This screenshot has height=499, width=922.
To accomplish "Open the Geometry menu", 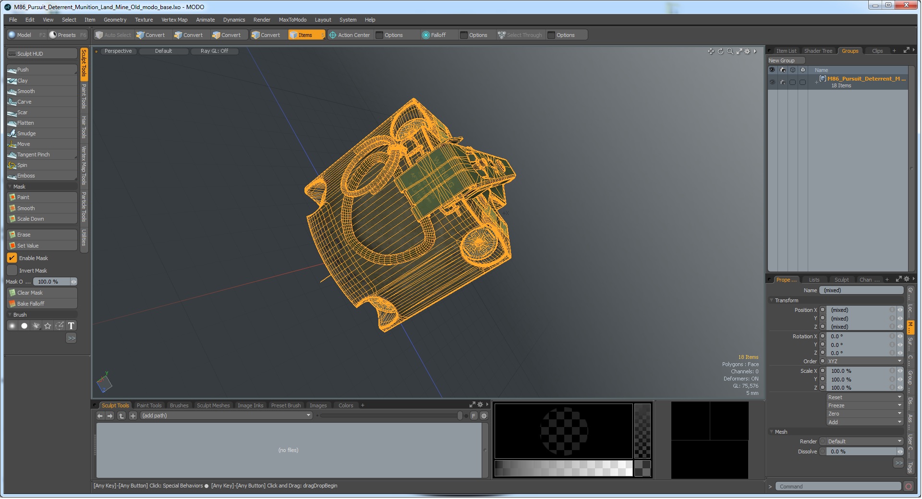I will point(115,20).
